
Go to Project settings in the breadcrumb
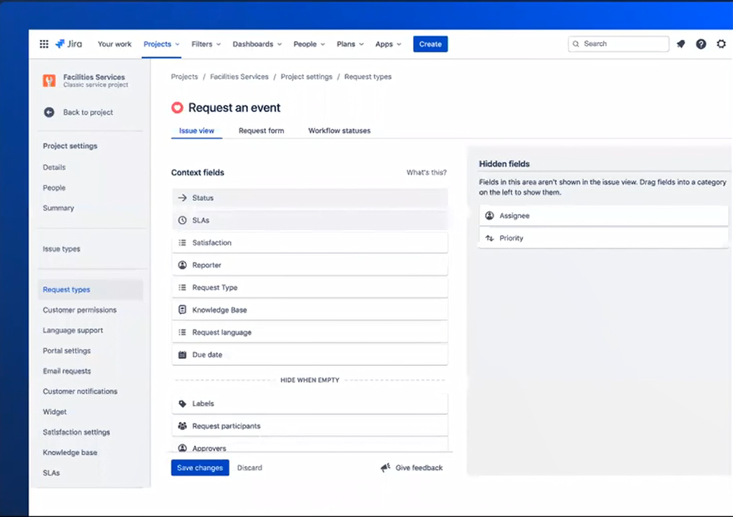click(x=307, y=76)
